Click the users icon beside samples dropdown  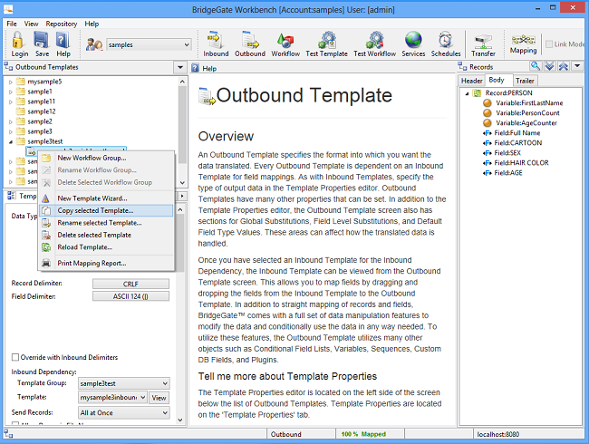point(94,44)
